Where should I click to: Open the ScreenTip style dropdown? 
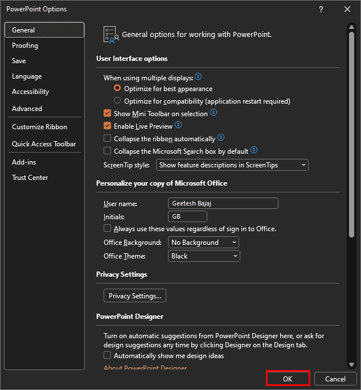tap(232, 165)
